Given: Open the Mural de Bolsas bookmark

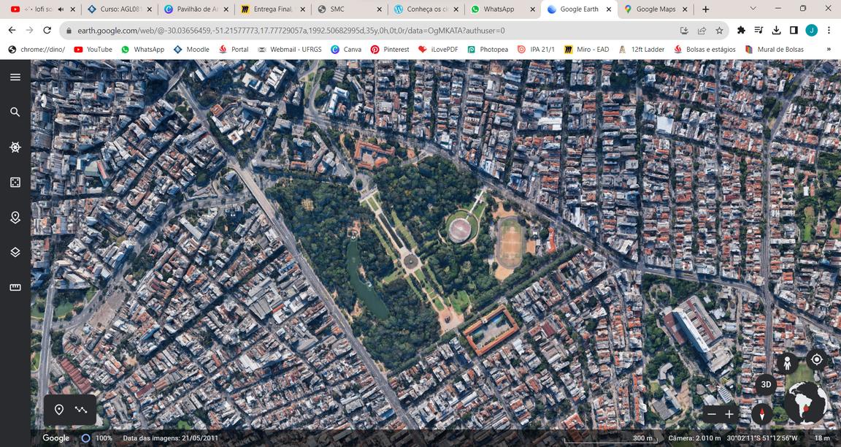Looking at the screenshot, I should coord(775,50).
